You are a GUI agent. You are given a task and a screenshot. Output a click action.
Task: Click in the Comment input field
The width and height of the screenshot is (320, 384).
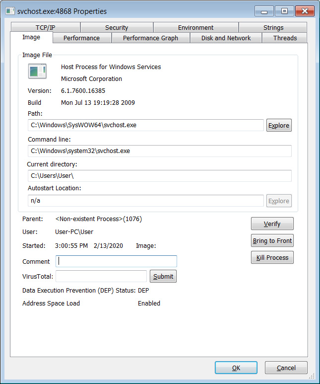tap(116, 261)
